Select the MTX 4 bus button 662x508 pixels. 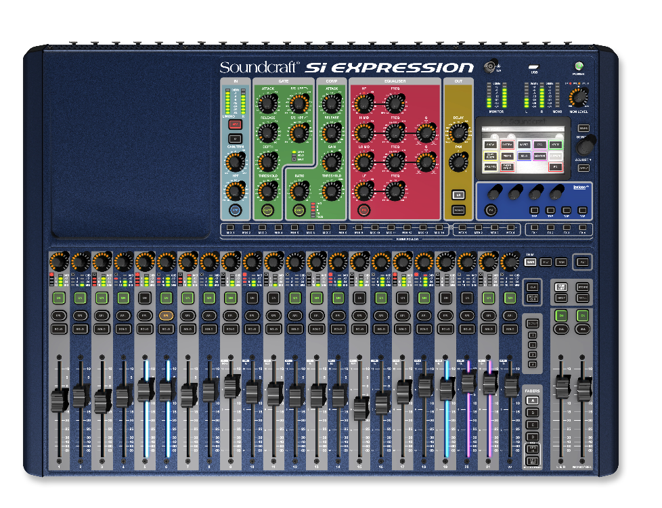point(510,228)
